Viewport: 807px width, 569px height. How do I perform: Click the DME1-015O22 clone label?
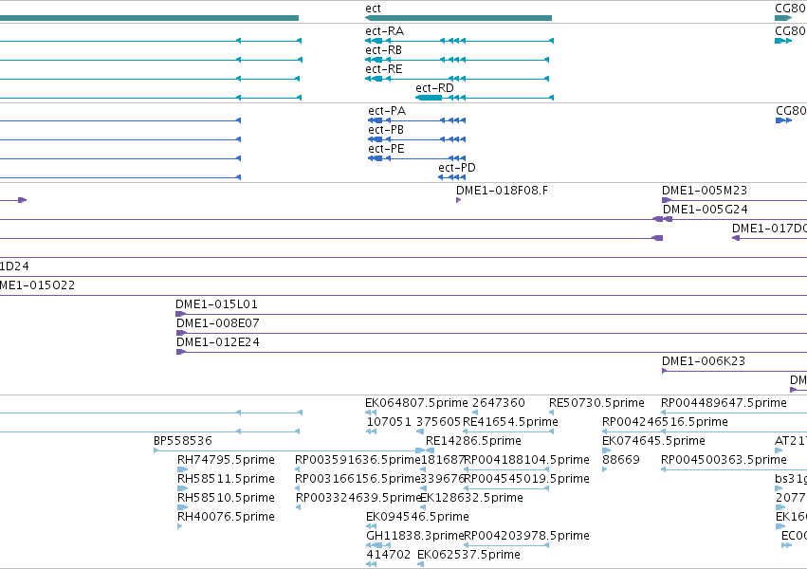pyautogui.click(x=38, y=285)
